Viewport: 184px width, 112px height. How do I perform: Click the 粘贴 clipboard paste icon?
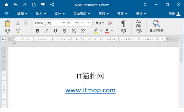(x=7, y=24)
